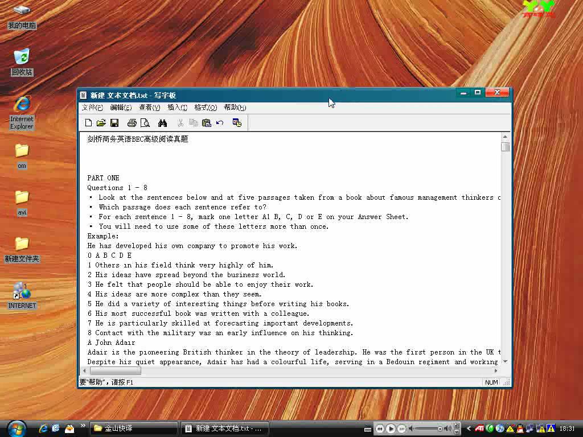Click the blue-background warning tray icon

pos(551,428)
